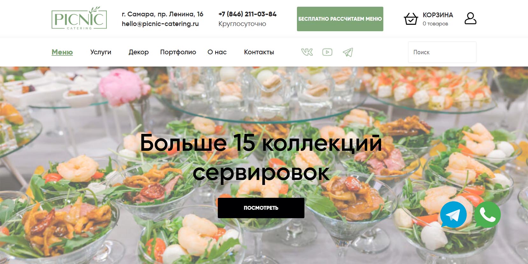Click the black Посмотреть button
Image resolution: width=528 pixels, height=264 pixels.
click(261, 208)
